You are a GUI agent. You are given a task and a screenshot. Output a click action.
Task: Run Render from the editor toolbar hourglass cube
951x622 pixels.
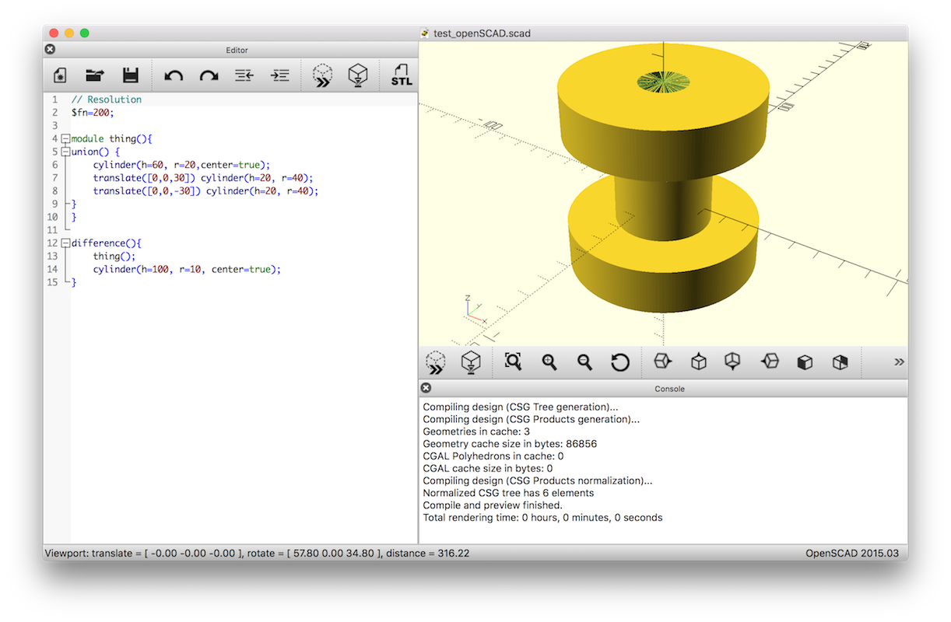pos(357,75)
